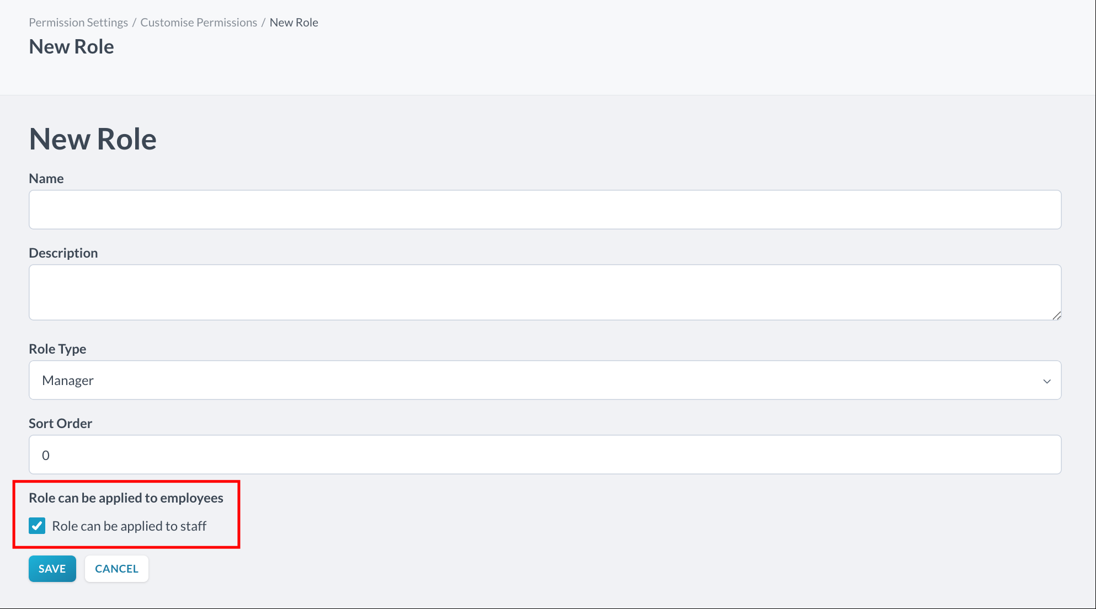This screenshot has height=609, width=1096.
Task: Click the New Role breadcrumb item
Action: coord(294,23)
